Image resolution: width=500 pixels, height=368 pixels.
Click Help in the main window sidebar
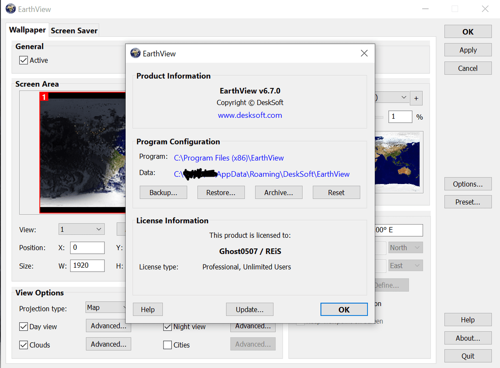(468, 320)
